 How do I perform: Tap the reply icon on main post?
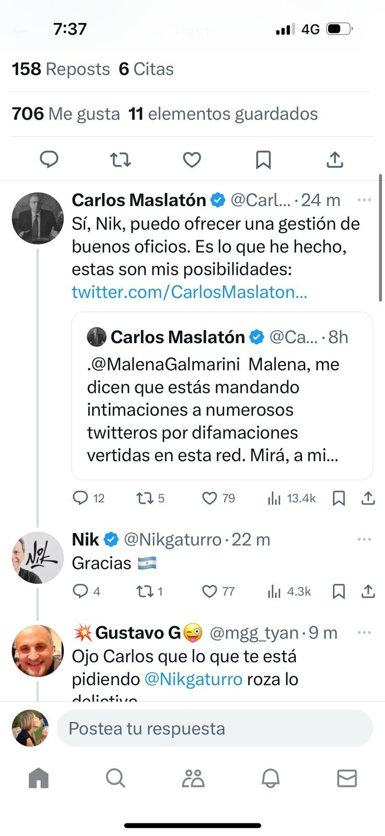point(49,159)
